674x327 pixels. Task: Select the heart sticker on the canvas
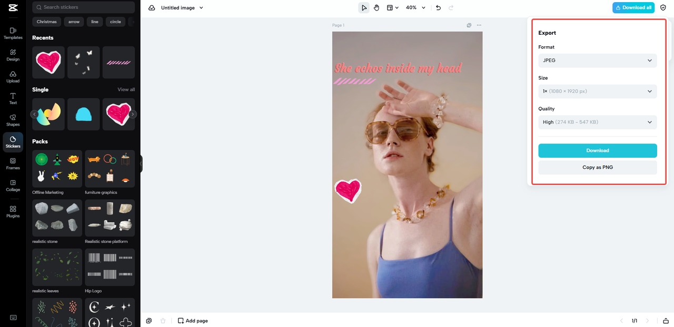[x=348, y=191]
